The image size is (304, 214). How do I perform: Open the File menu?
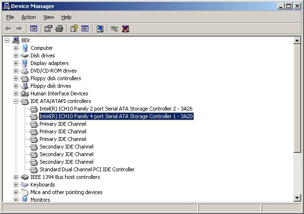coord(10,17)
